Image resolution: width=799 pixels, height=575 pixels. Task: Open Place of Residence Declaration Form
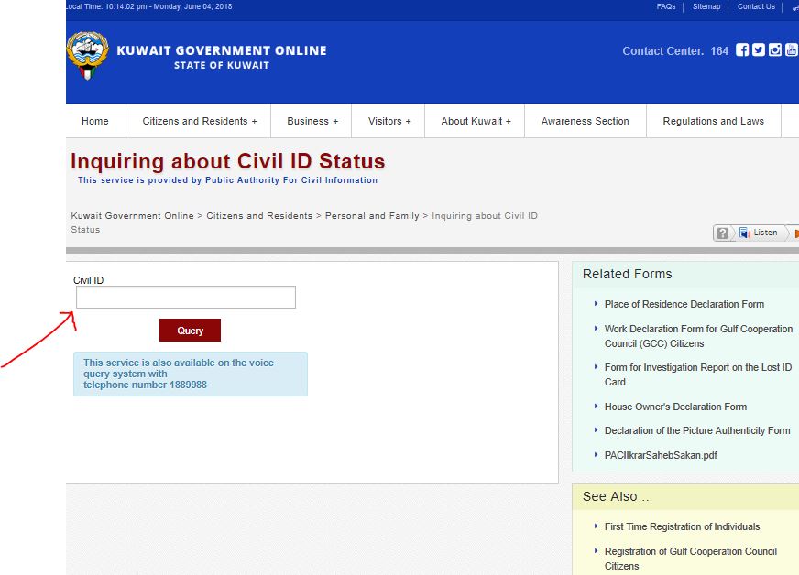[684, 304]
